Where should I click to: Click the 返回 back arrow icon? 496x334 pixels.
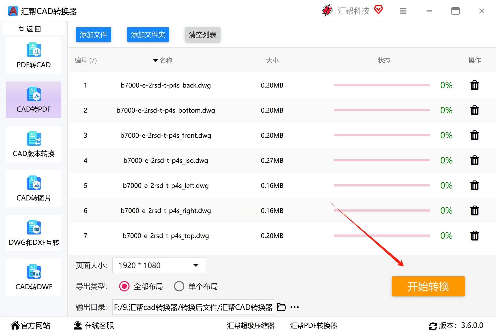[22, 28]
